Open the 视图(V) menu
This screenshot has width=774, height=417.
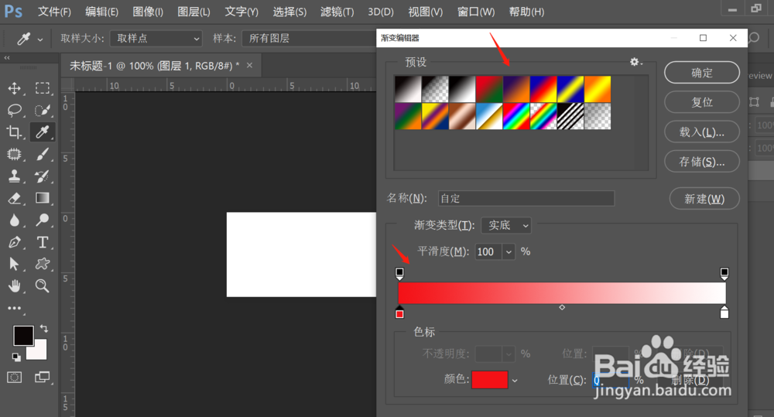(x=426, y=12)
